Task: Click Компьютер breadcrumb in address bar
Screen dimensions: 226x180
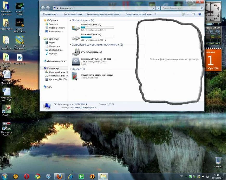Action: pos(65,8)
